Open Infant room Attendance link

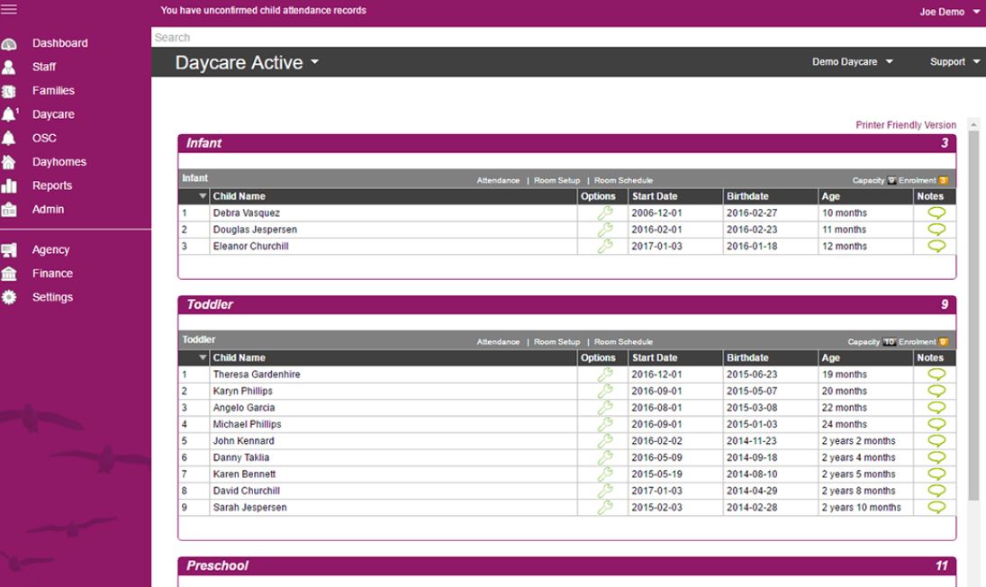498,180
